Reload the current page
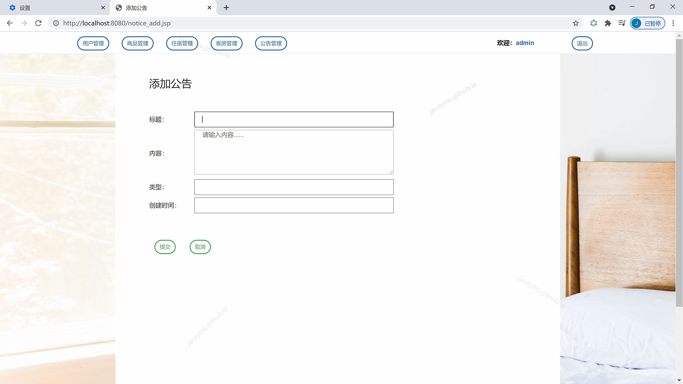The image size is (683, 384). (x=38, y=23)
